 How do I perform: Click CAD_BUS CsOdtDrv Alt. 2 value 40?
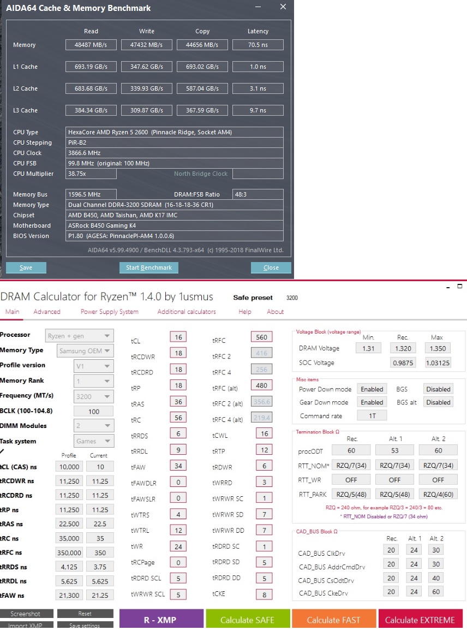[x=436, y=578]
